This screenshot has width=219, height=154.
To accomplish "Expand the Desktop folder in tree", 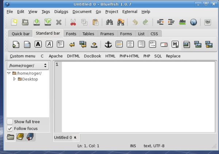I will (15, 79).
